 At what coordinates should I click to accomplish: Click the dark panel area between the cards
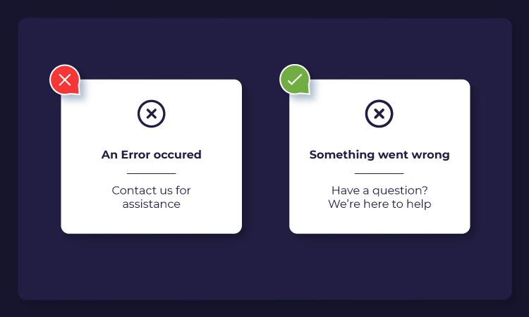265,156
